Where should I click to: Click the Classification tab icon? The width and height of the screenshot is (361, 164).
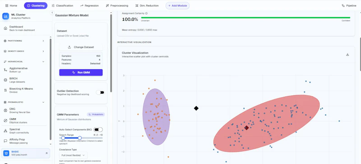(x=53, y=5)
